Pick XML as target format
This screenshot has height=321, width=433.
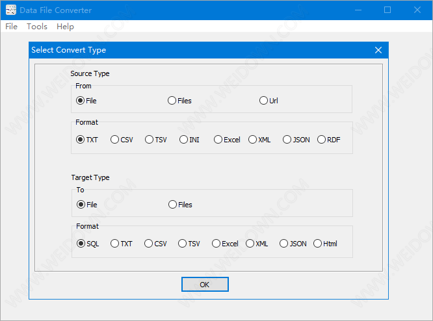tap(257, 244)
